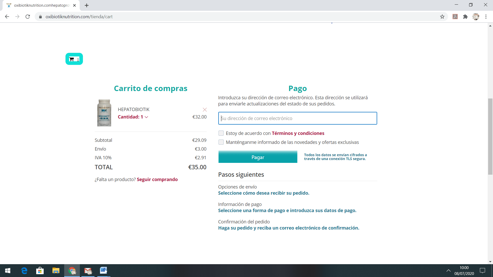
Task: Open the Chrome profile avatar
Action: click(x=476, y=17)
